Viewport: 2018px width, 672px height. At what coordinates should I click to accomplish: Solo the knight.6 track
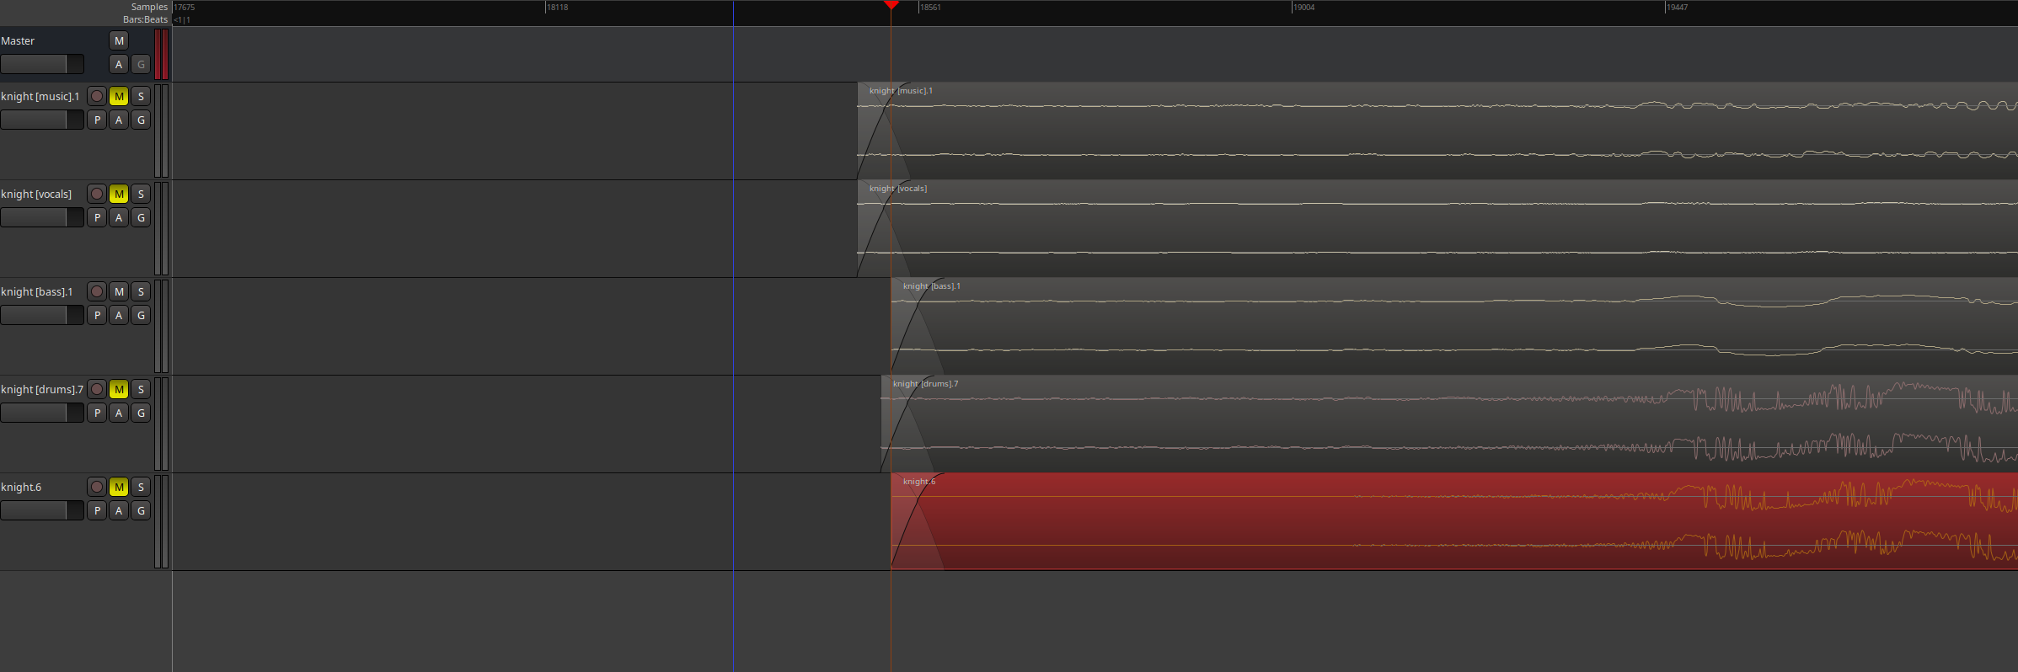[141, 487]
